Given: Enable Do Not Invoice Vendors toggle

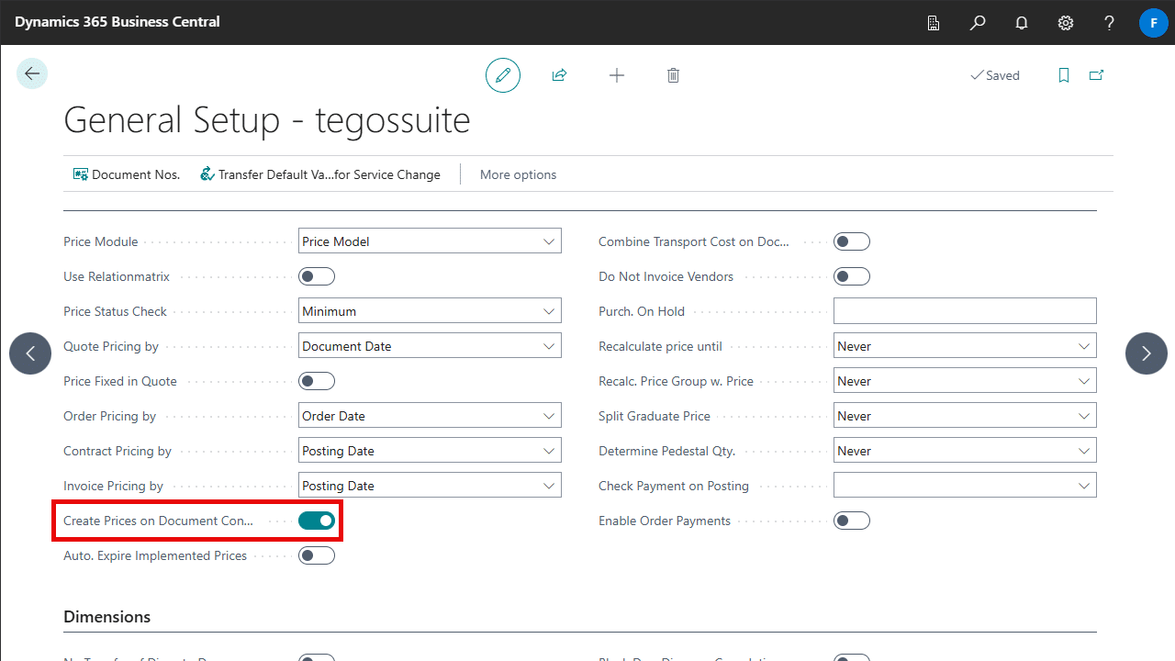Looking at the screenshot, I should point(851,276).
